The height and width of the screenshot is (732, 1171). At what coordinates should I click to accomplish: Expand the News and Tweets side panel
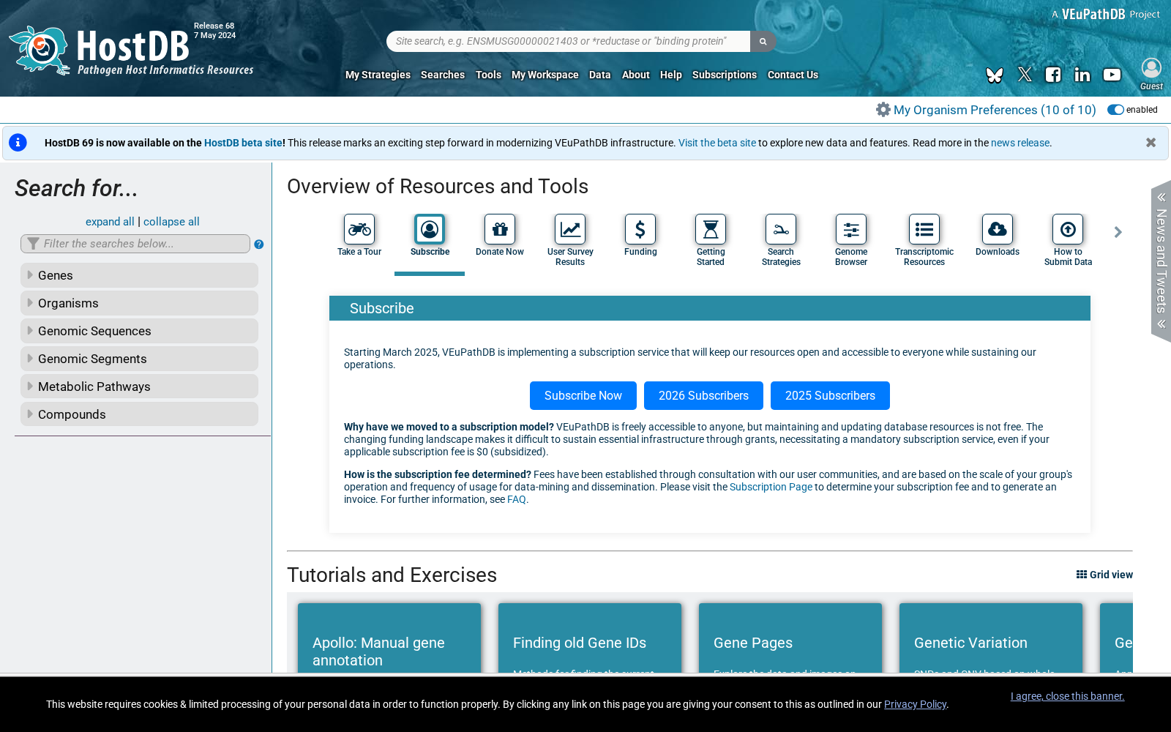click(1161, 261)
